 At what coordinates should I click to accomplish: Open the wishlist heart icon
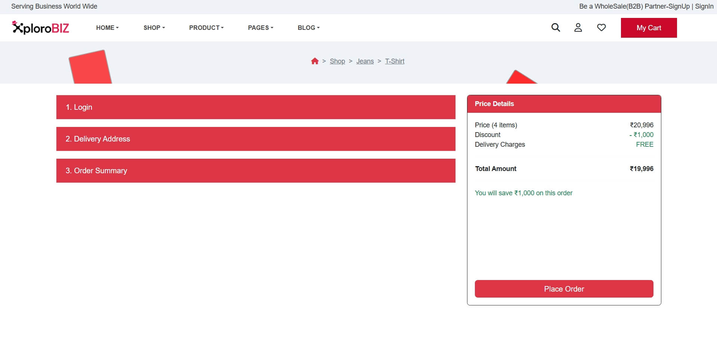[601, 28]
